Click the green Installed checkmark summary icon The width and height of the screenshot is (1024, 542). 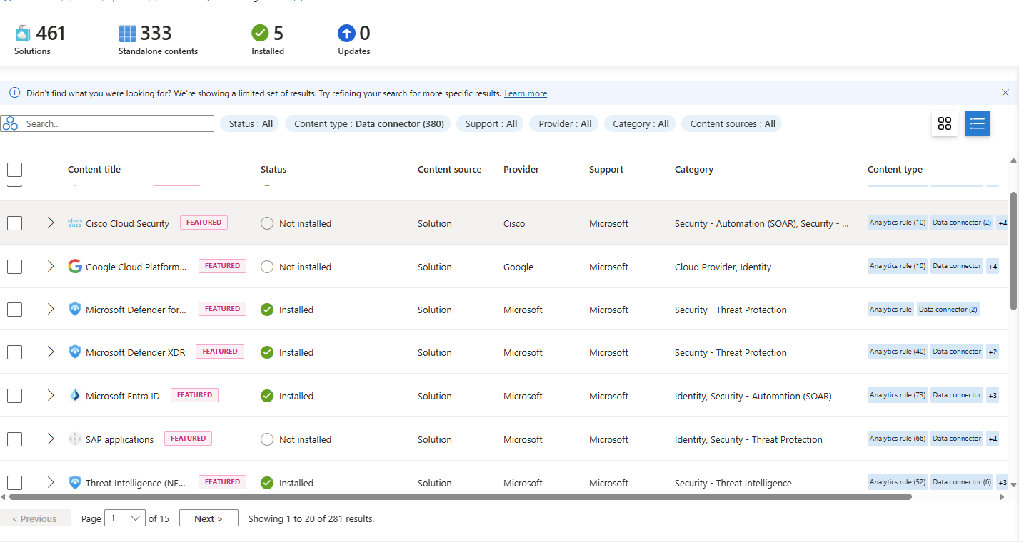tap(260, 33)
